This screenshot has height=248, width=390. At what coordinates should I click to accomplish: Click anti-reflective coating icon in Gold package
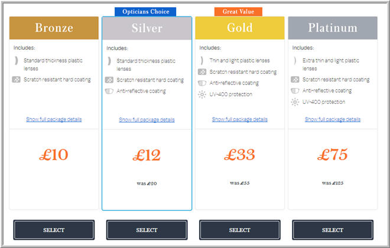pos(202,83)
